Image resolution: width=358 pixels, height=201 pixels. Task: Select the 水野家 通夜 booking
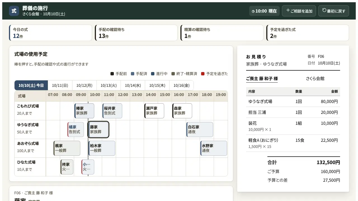coord(214,148)
